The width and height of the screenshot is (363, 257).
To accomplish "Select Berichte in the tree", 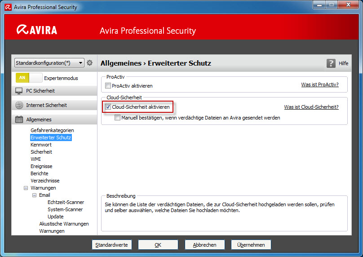I will (40, 173).
